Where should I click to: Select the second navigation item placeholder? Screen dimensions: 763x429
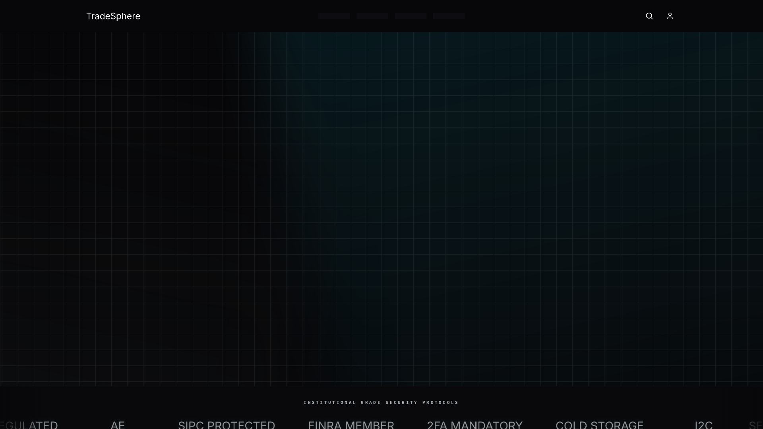pyautogui.click(x=372, y=16)
